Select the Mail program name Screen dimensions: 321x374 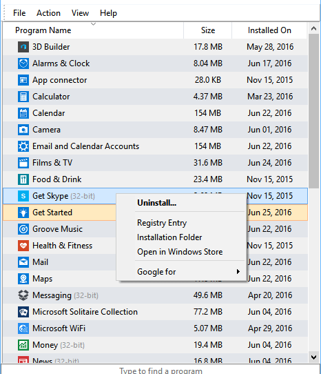(x=40, y=262)
